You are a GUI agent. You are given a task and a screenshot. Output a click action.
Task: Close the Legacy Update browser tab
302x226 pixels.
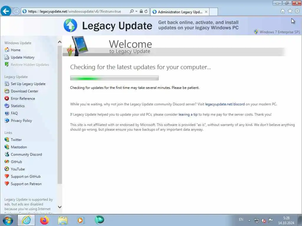206,12
